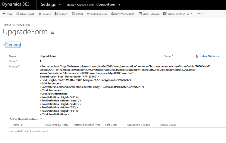Sort by Application is Global column
Screen dimensions: 226x143
(139, 125)
